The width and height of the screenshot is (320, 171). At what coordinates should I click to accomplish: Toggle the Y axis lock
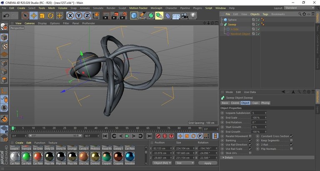(x=79, y=15)
